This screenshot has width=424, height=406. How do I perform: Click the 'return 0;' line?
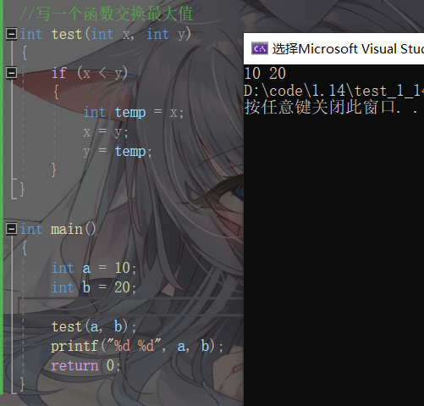(x=86, y=365)
